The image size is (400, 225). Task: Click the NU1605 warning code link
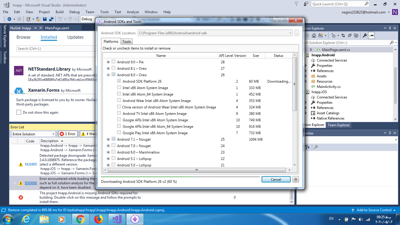click(31, 164)
